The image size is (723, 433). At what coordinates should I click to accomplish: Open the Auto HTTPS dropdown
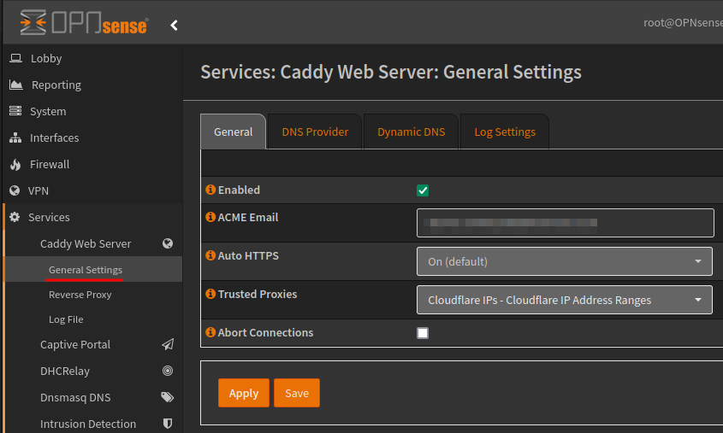tap(564, 261)
